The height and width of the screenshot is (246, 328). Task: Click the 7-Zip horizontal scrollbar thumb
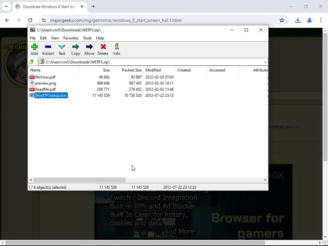79,180
